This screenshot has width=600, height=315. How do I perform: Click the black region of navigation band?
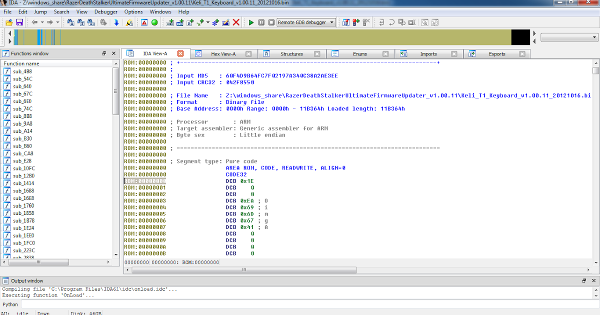click(520, 37)
